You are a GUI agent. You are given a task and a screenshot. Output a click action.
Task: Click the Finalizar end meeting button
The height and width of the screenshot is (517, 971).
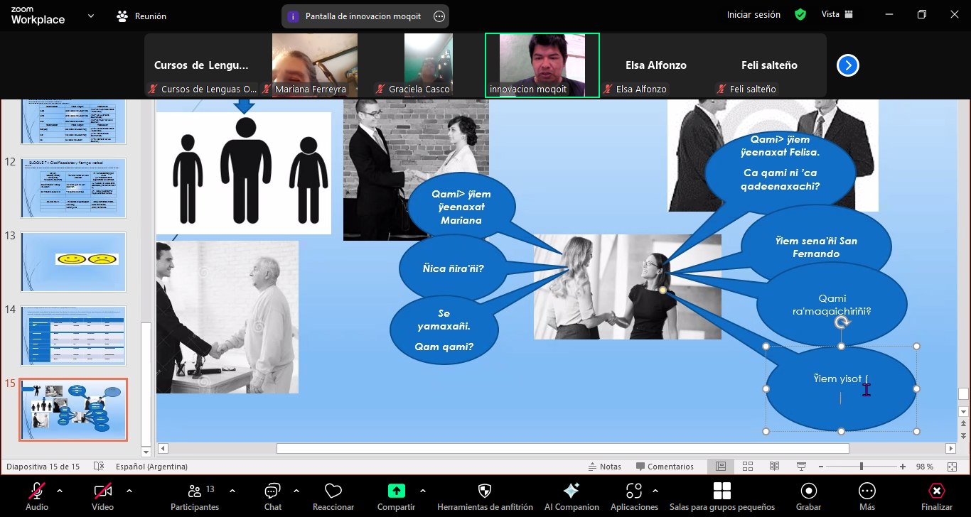(x=936, y=491)
